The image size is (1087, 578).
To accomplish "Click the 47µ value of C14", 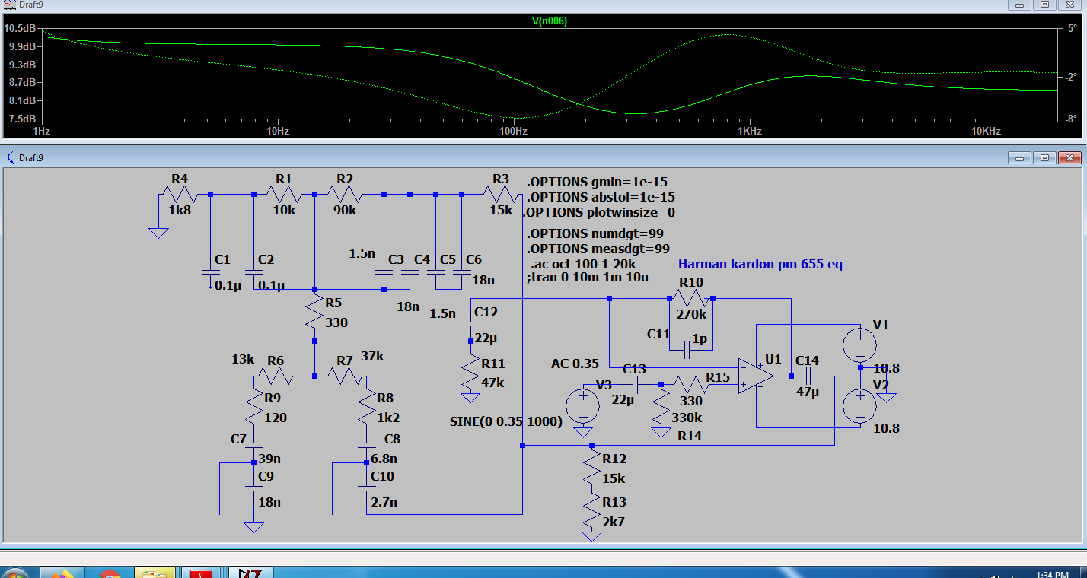I will (809, 392).
